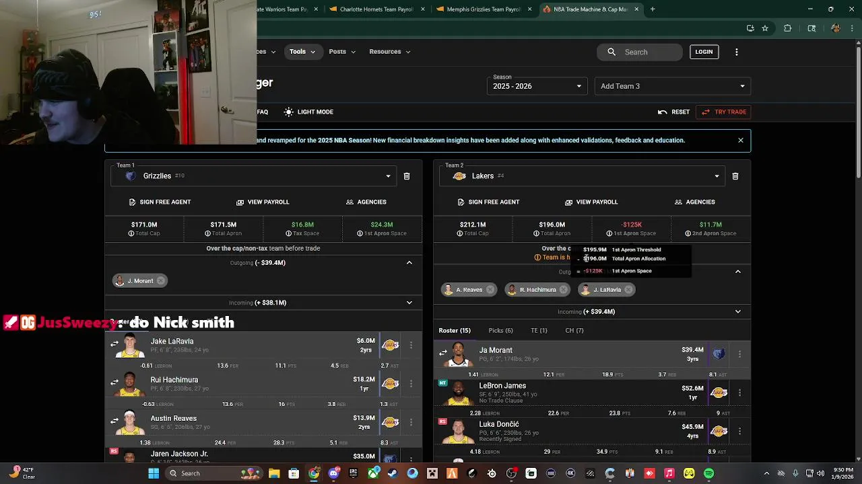The width and height of the screenshot is (862, 484).
Task: Open more options for Austin Reaves row
Action: pos(411,423)
